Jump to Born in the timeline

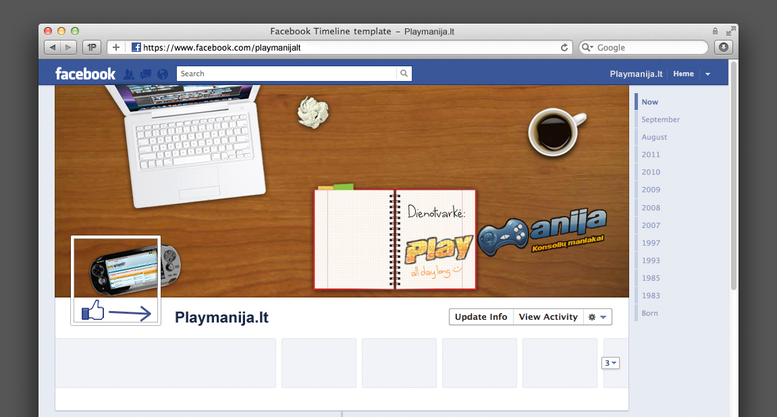[649, 313]
